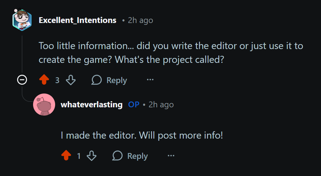Upvote whateverlasting's reply
This screenshot has width=321, height=176.
pos(66,156)
